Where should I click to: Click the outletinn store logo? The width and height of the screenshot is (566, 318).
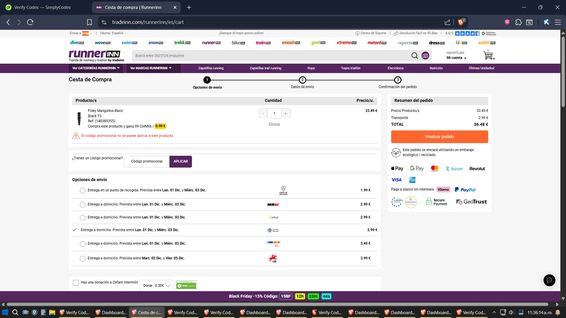coord(487,43)
